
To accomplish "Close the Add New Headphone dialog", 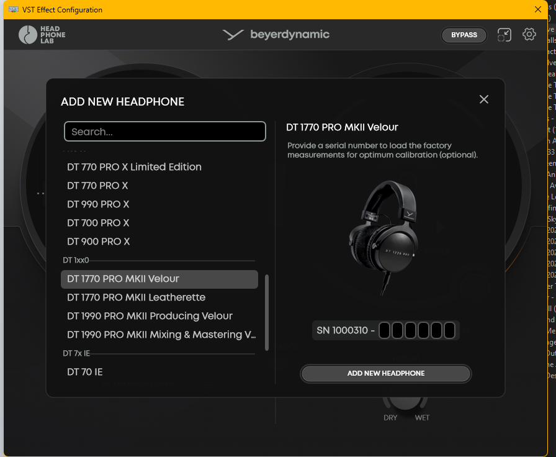I will point(484,99).
